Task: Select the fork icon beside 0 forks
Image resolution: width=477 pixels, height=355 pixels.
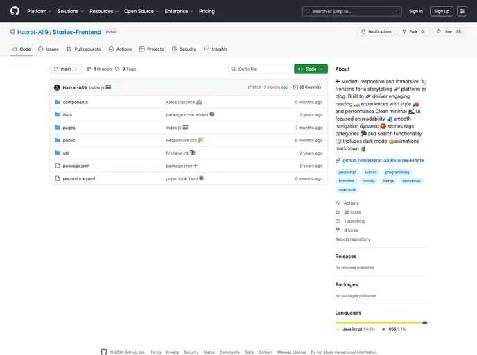Action: coord(338,230)
